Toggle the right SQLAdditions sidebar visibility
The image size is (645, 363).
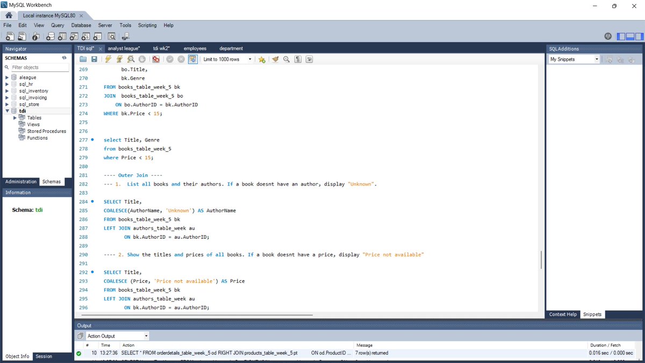639,37
